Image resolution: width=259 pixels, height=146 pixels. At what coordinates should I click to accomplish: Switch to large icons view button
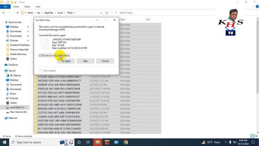[x=256, y=136]
